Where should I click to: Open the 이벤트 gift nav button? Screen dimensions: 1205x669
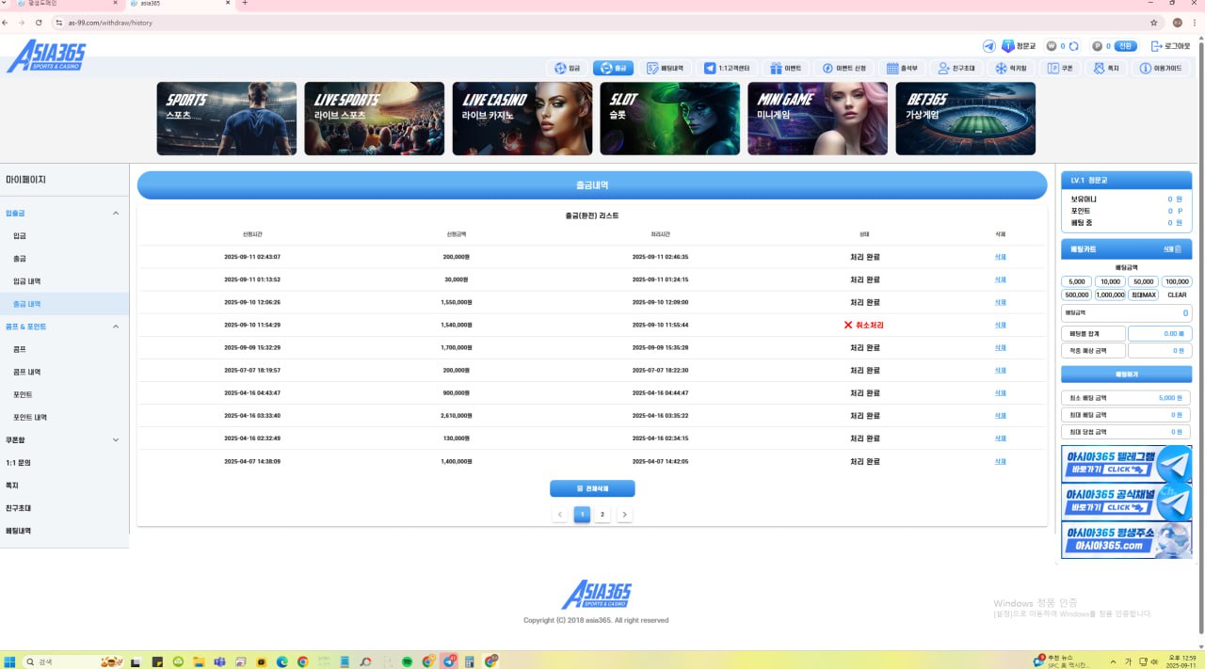point(785,68)
